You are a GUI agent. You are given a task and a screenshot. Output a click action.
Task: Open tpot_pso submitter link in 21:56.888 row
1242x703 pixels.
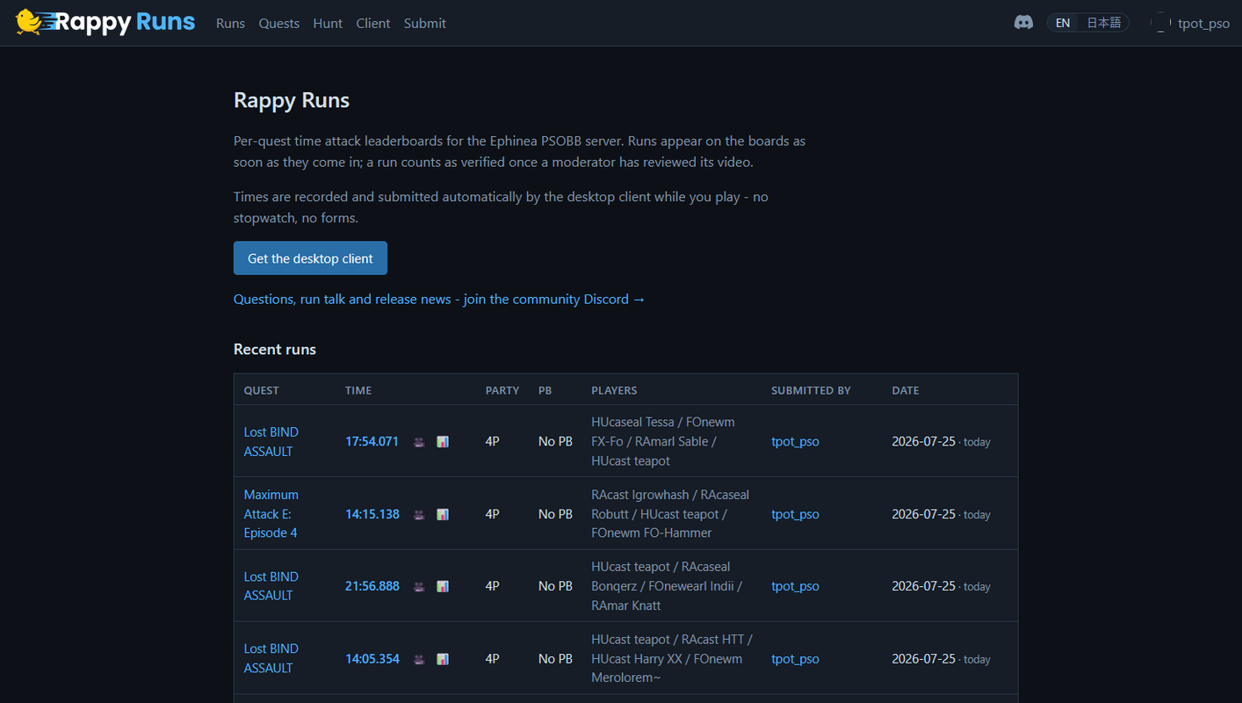(x=795, y=586)
